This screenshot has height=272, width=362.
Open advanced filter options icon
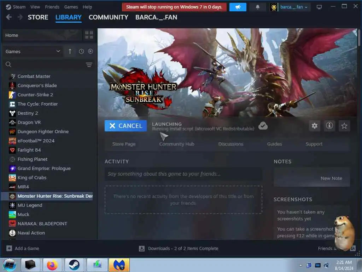click(x=89, y=65)
